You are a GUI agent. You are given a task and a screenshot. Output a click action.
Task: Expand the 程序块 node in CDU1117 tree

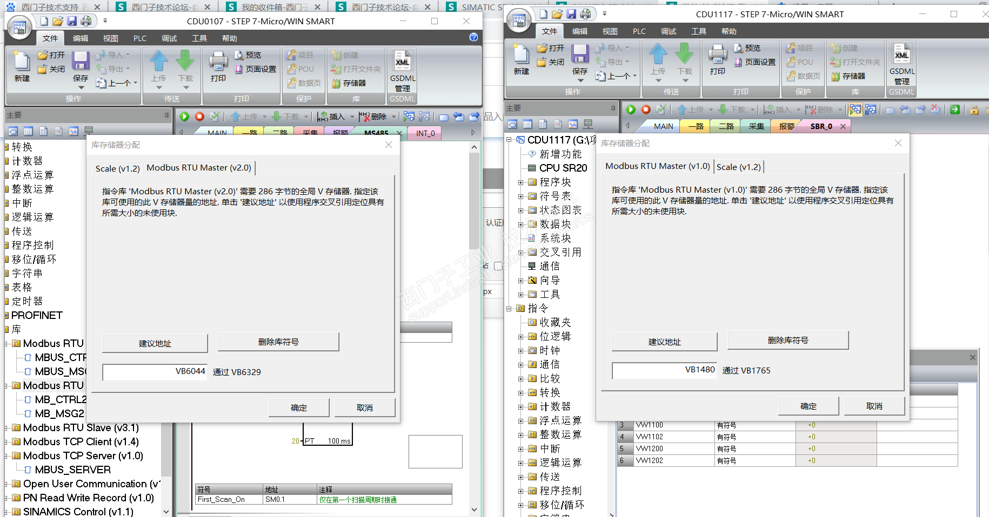520,182
